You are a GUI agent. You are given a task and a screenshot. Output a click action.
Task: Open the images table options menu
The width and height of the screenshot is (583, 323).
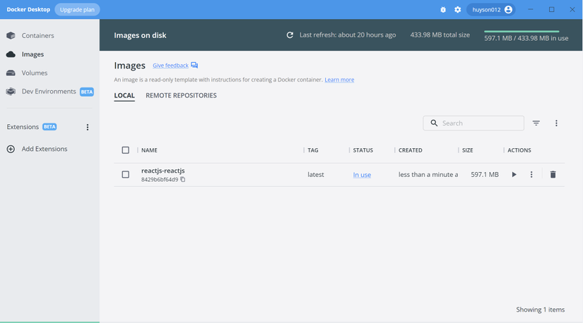[x=556, y=123]
